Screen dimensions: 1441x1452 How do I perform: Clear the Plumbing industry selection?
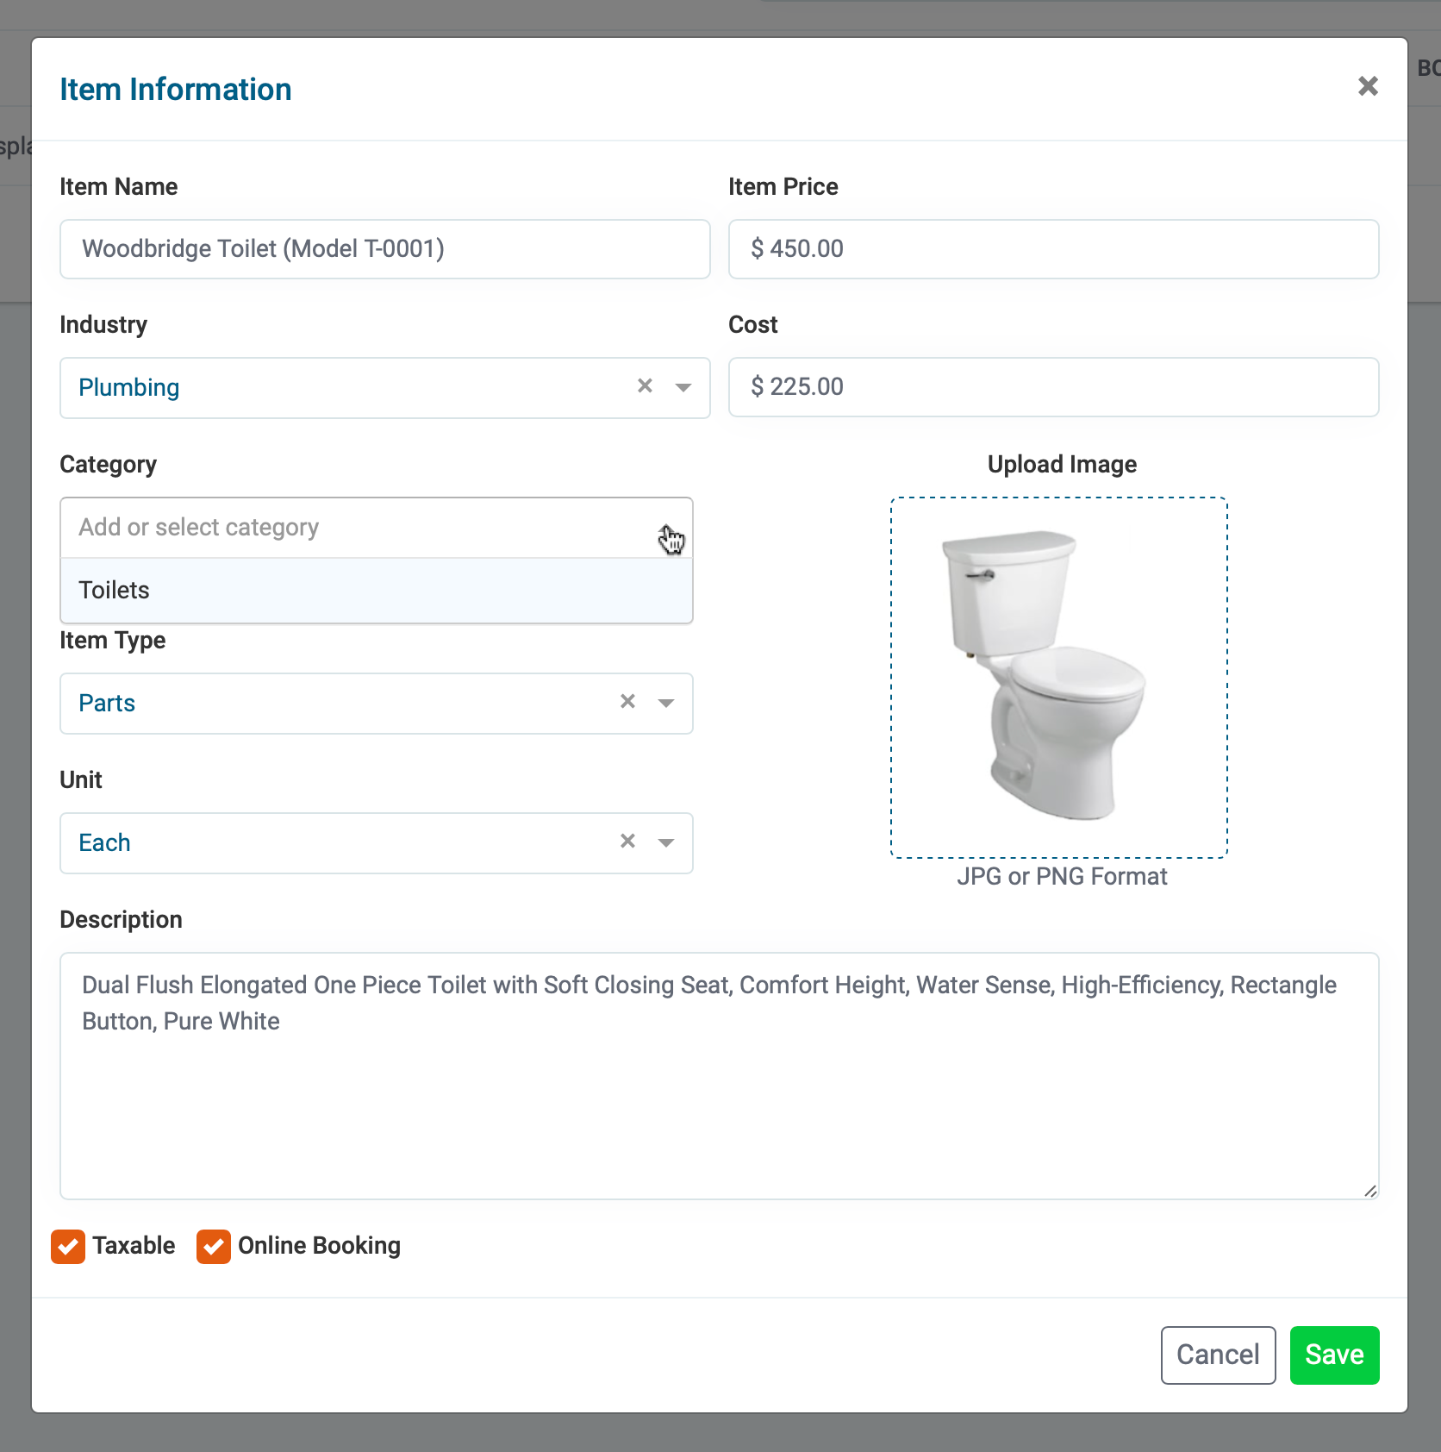(x=645, y=385)
